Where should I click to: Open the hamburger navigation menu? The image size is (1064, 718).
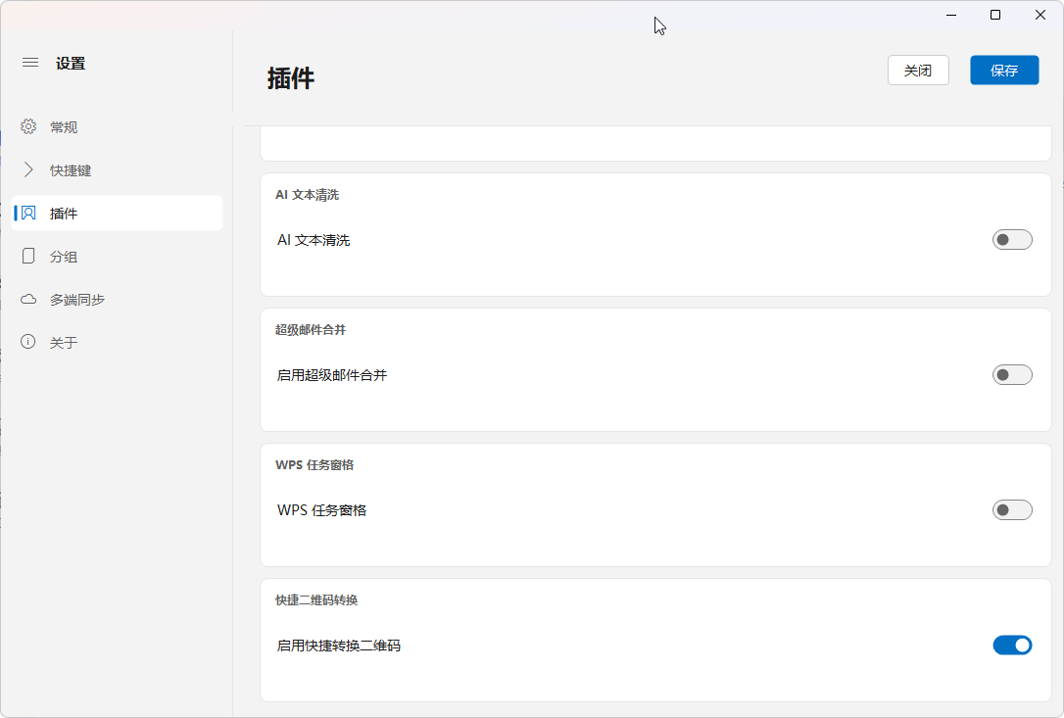(29, 63)
